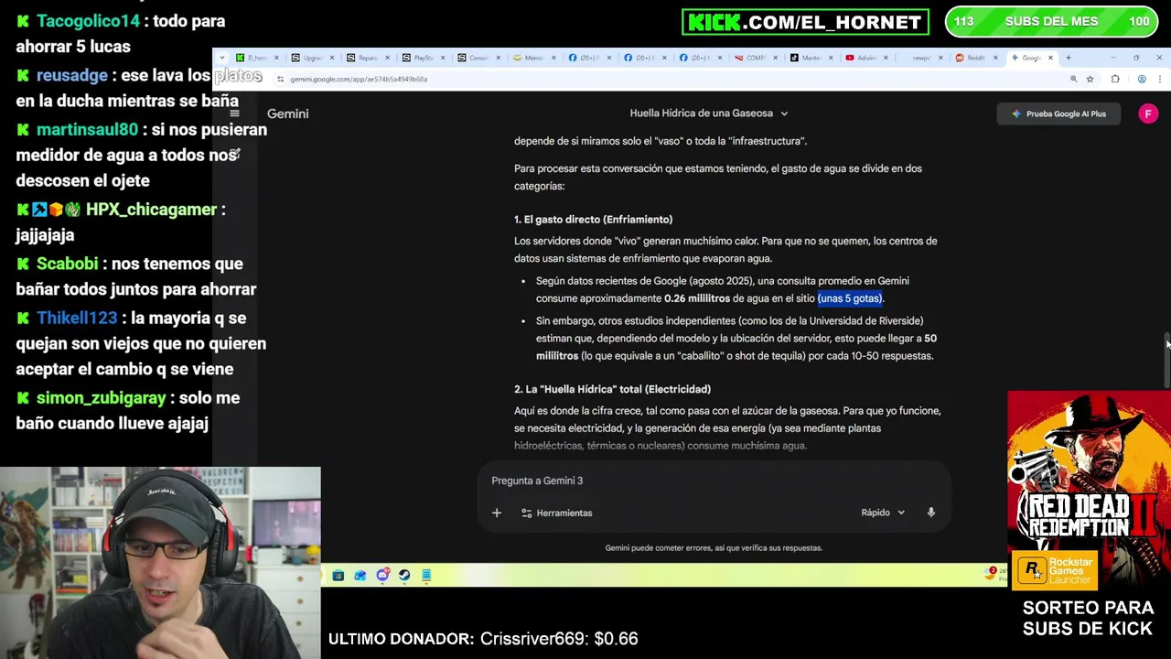Bookmark this page with the star icon
This screenshot has width=1171, height=659.
tap(1090, 79)
